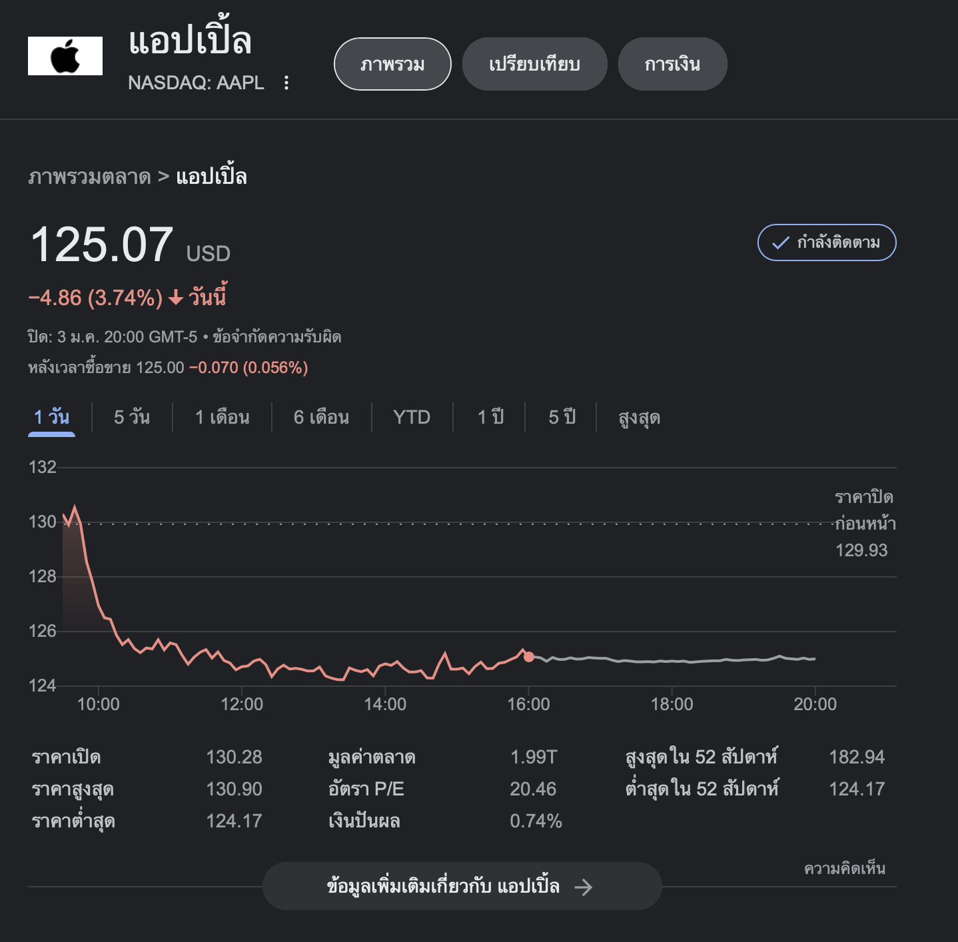Show the 5 วัน chart range
Screen dimensions: 958x942
[132, 417]
